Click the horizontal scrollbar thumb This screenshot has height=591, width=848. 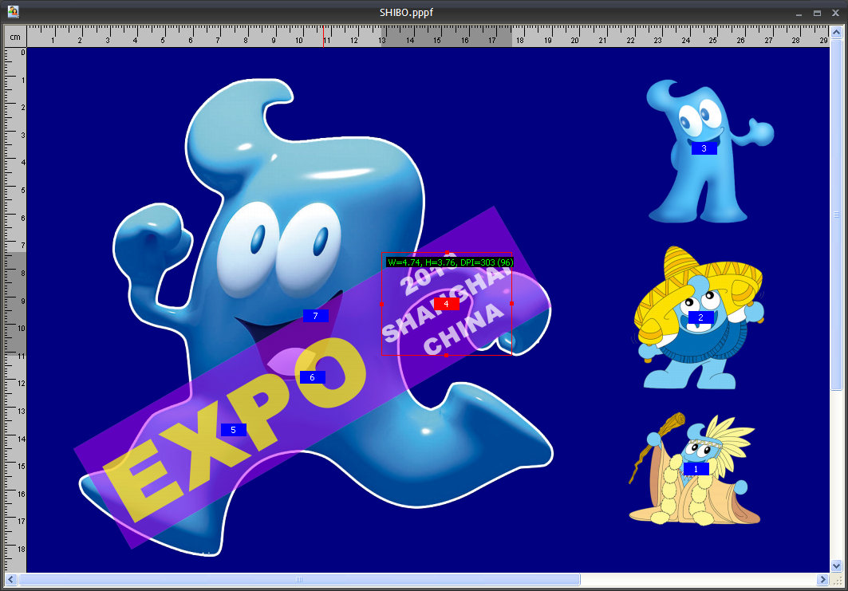299,580
